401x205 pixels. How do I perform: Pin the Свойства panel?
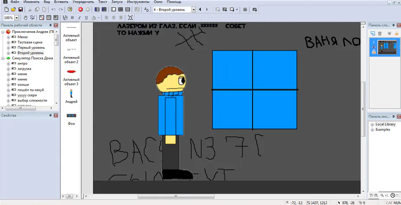(x=50, y=115)
